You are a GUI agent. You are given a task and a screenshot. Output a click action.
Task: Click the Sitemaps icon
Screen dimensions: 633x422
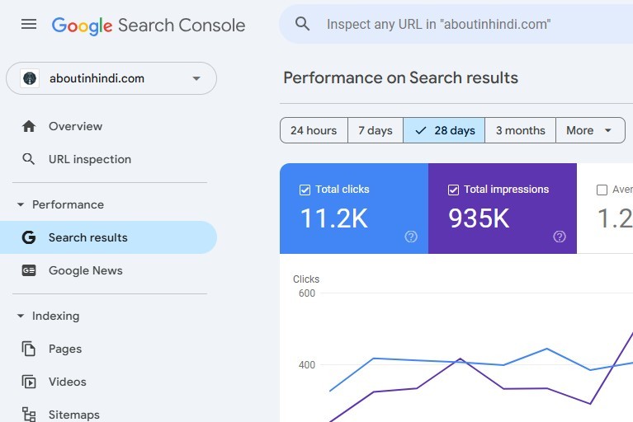point(29,415)
